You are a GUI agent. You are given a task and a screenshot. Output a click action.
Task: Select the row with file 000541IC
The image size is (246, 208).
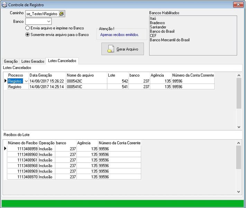point(74,87)
